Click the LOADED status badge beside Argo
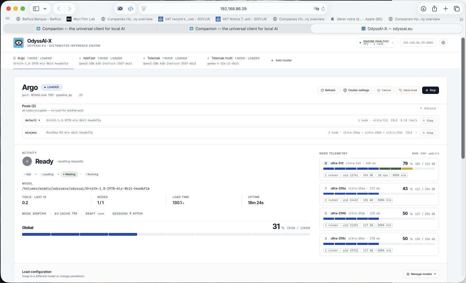Viewport: 466px width, 283px height. click(52, 87)
